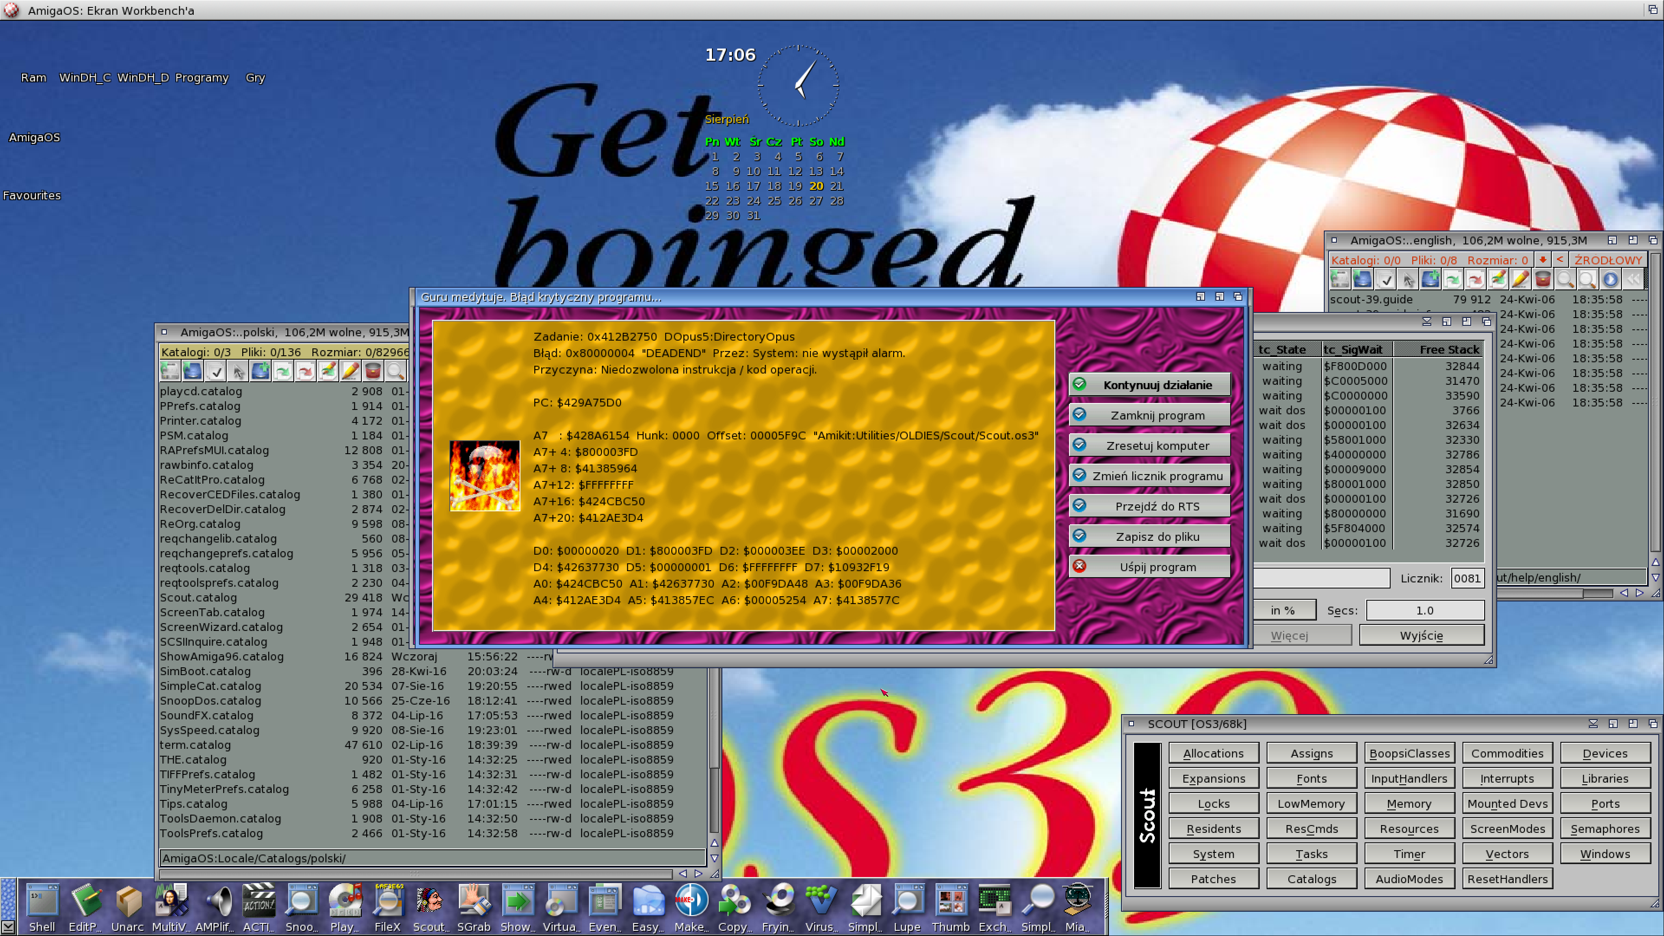Open Catalogs in SCOUT window
This screenshot has height=936, width=1664.
[1311, 879]
